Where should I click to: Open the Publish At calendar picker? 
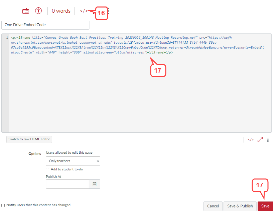tap(95, 184)
